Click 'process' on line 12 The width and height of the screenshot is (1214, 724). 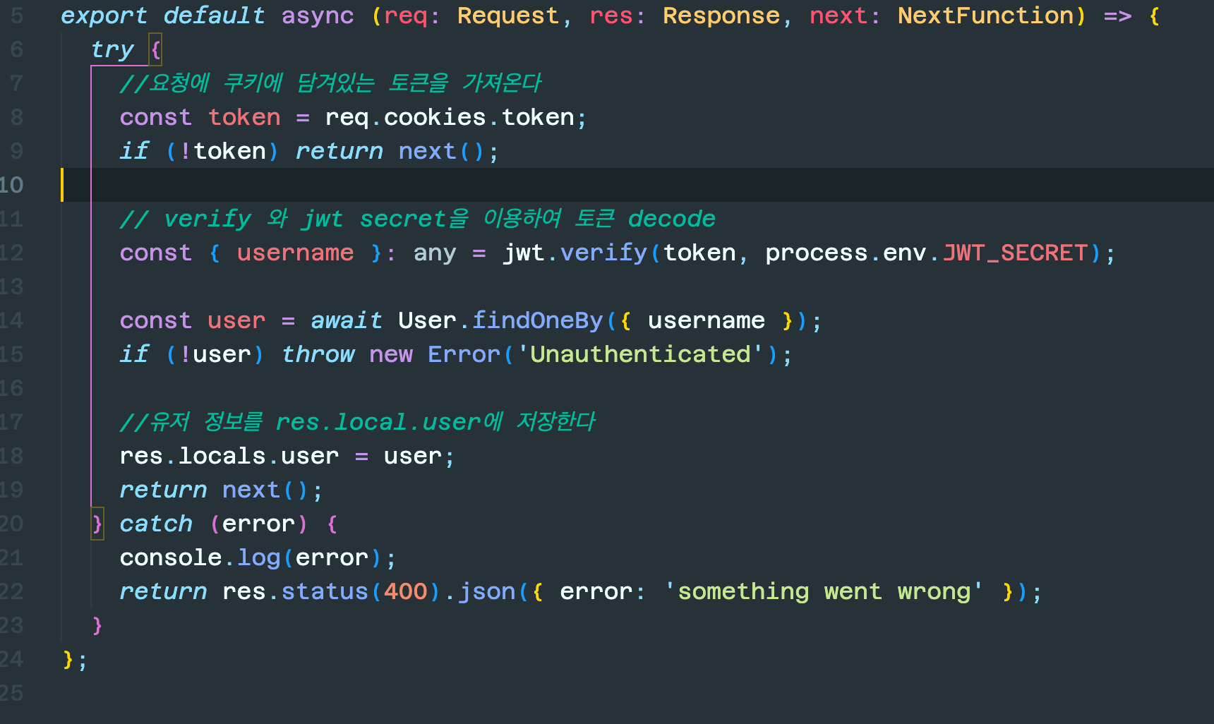817,253
